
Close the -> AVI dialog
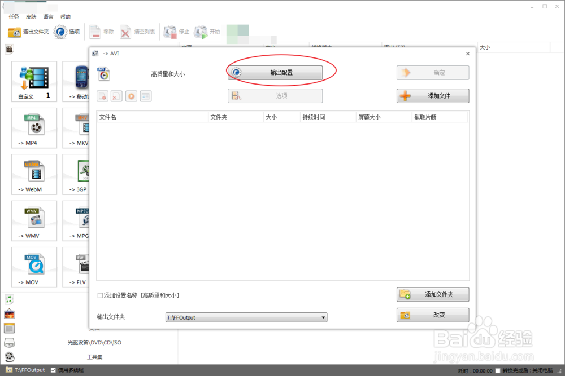click(x=468, y=54)
